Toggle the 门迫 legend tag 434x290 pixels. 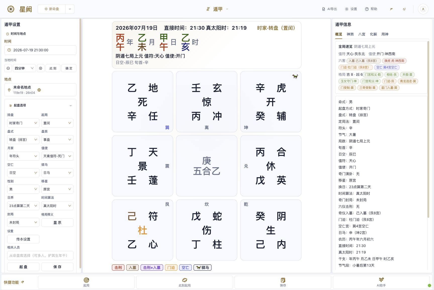coord(171,268)
